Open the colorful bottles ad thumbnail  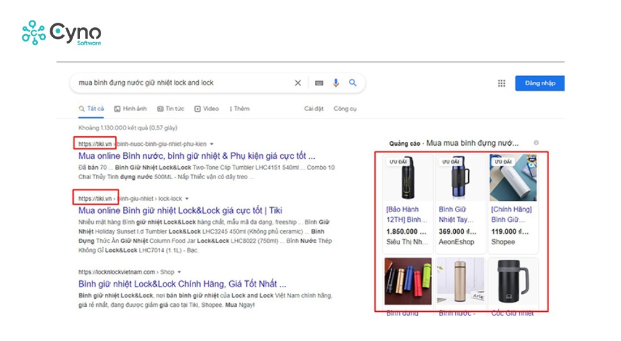pyautogui.click(x=408, y=281)
